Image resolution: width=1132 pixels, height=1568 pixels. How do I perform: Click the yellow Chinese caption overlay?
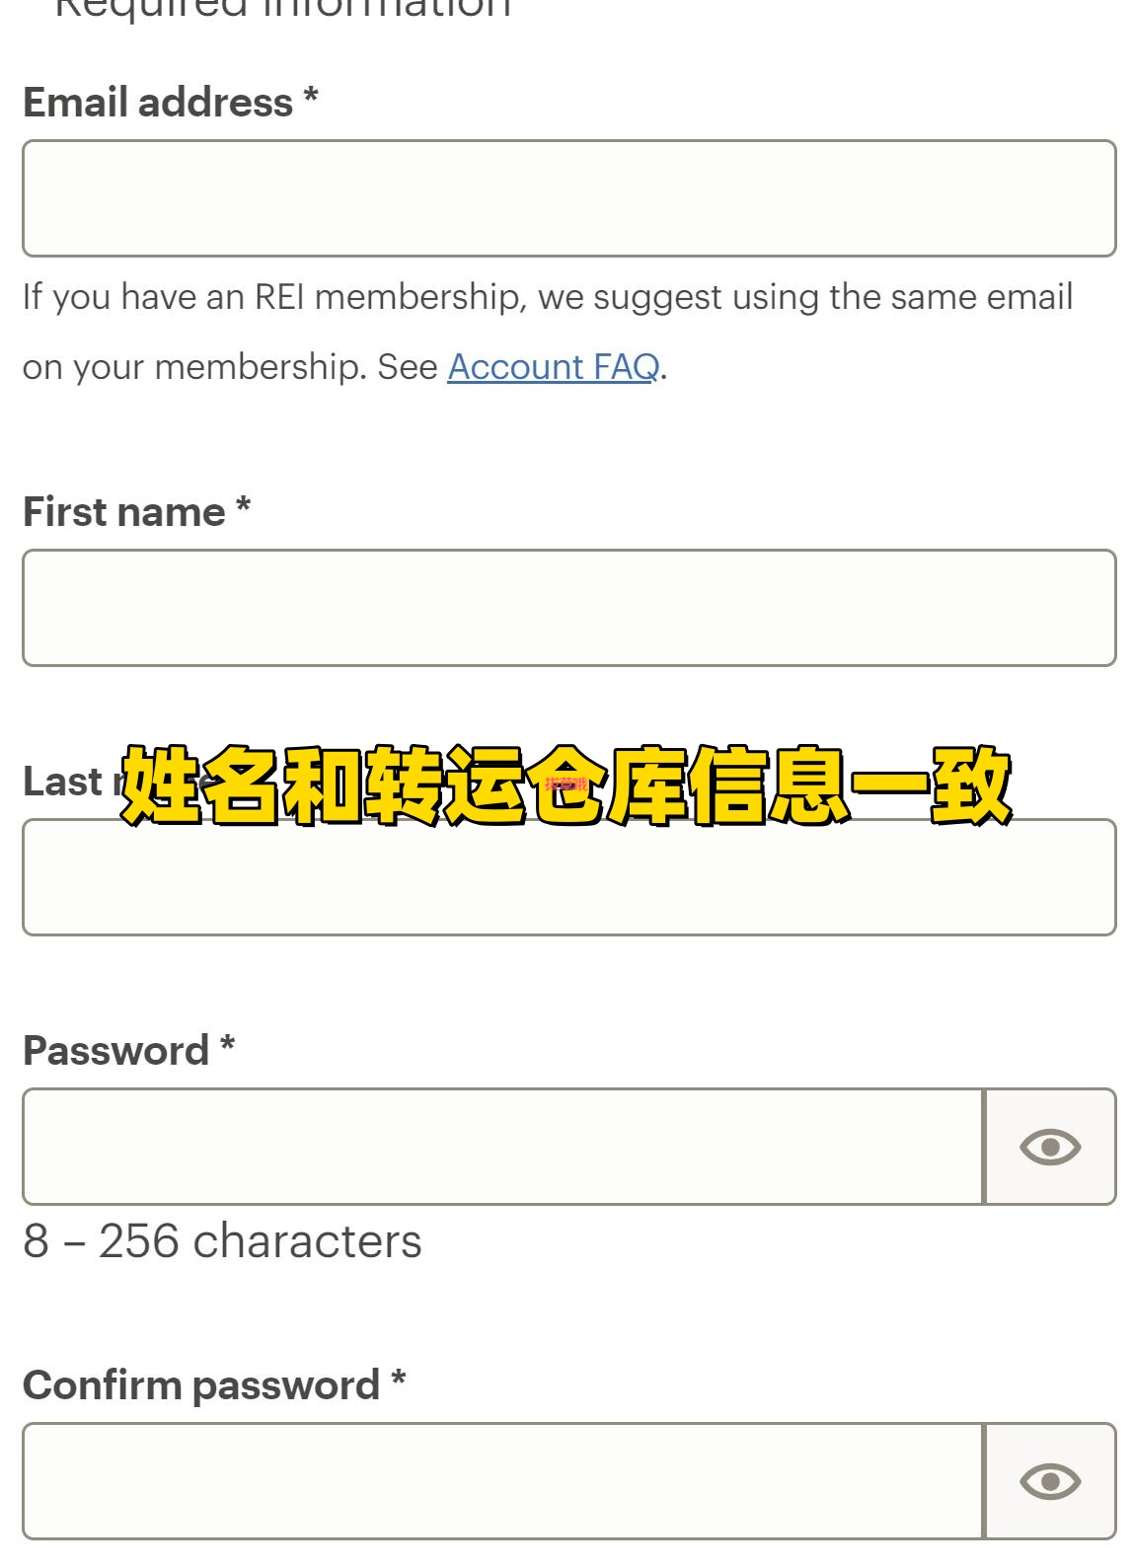[566, 785]
